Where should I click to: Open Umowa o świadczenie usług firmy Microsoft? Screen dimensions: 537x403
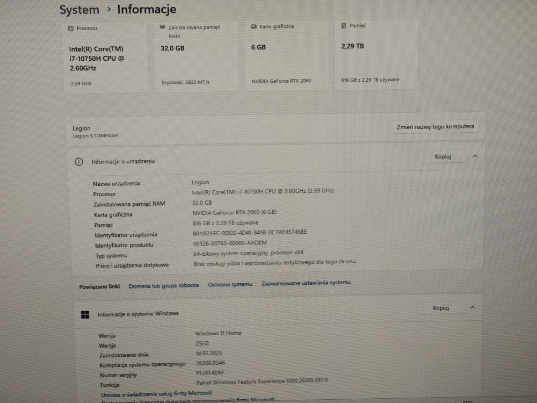(157, 394)
